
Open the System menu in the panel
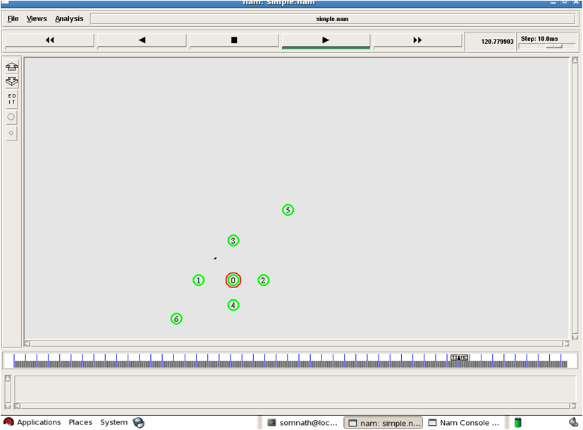click(113, 422)
